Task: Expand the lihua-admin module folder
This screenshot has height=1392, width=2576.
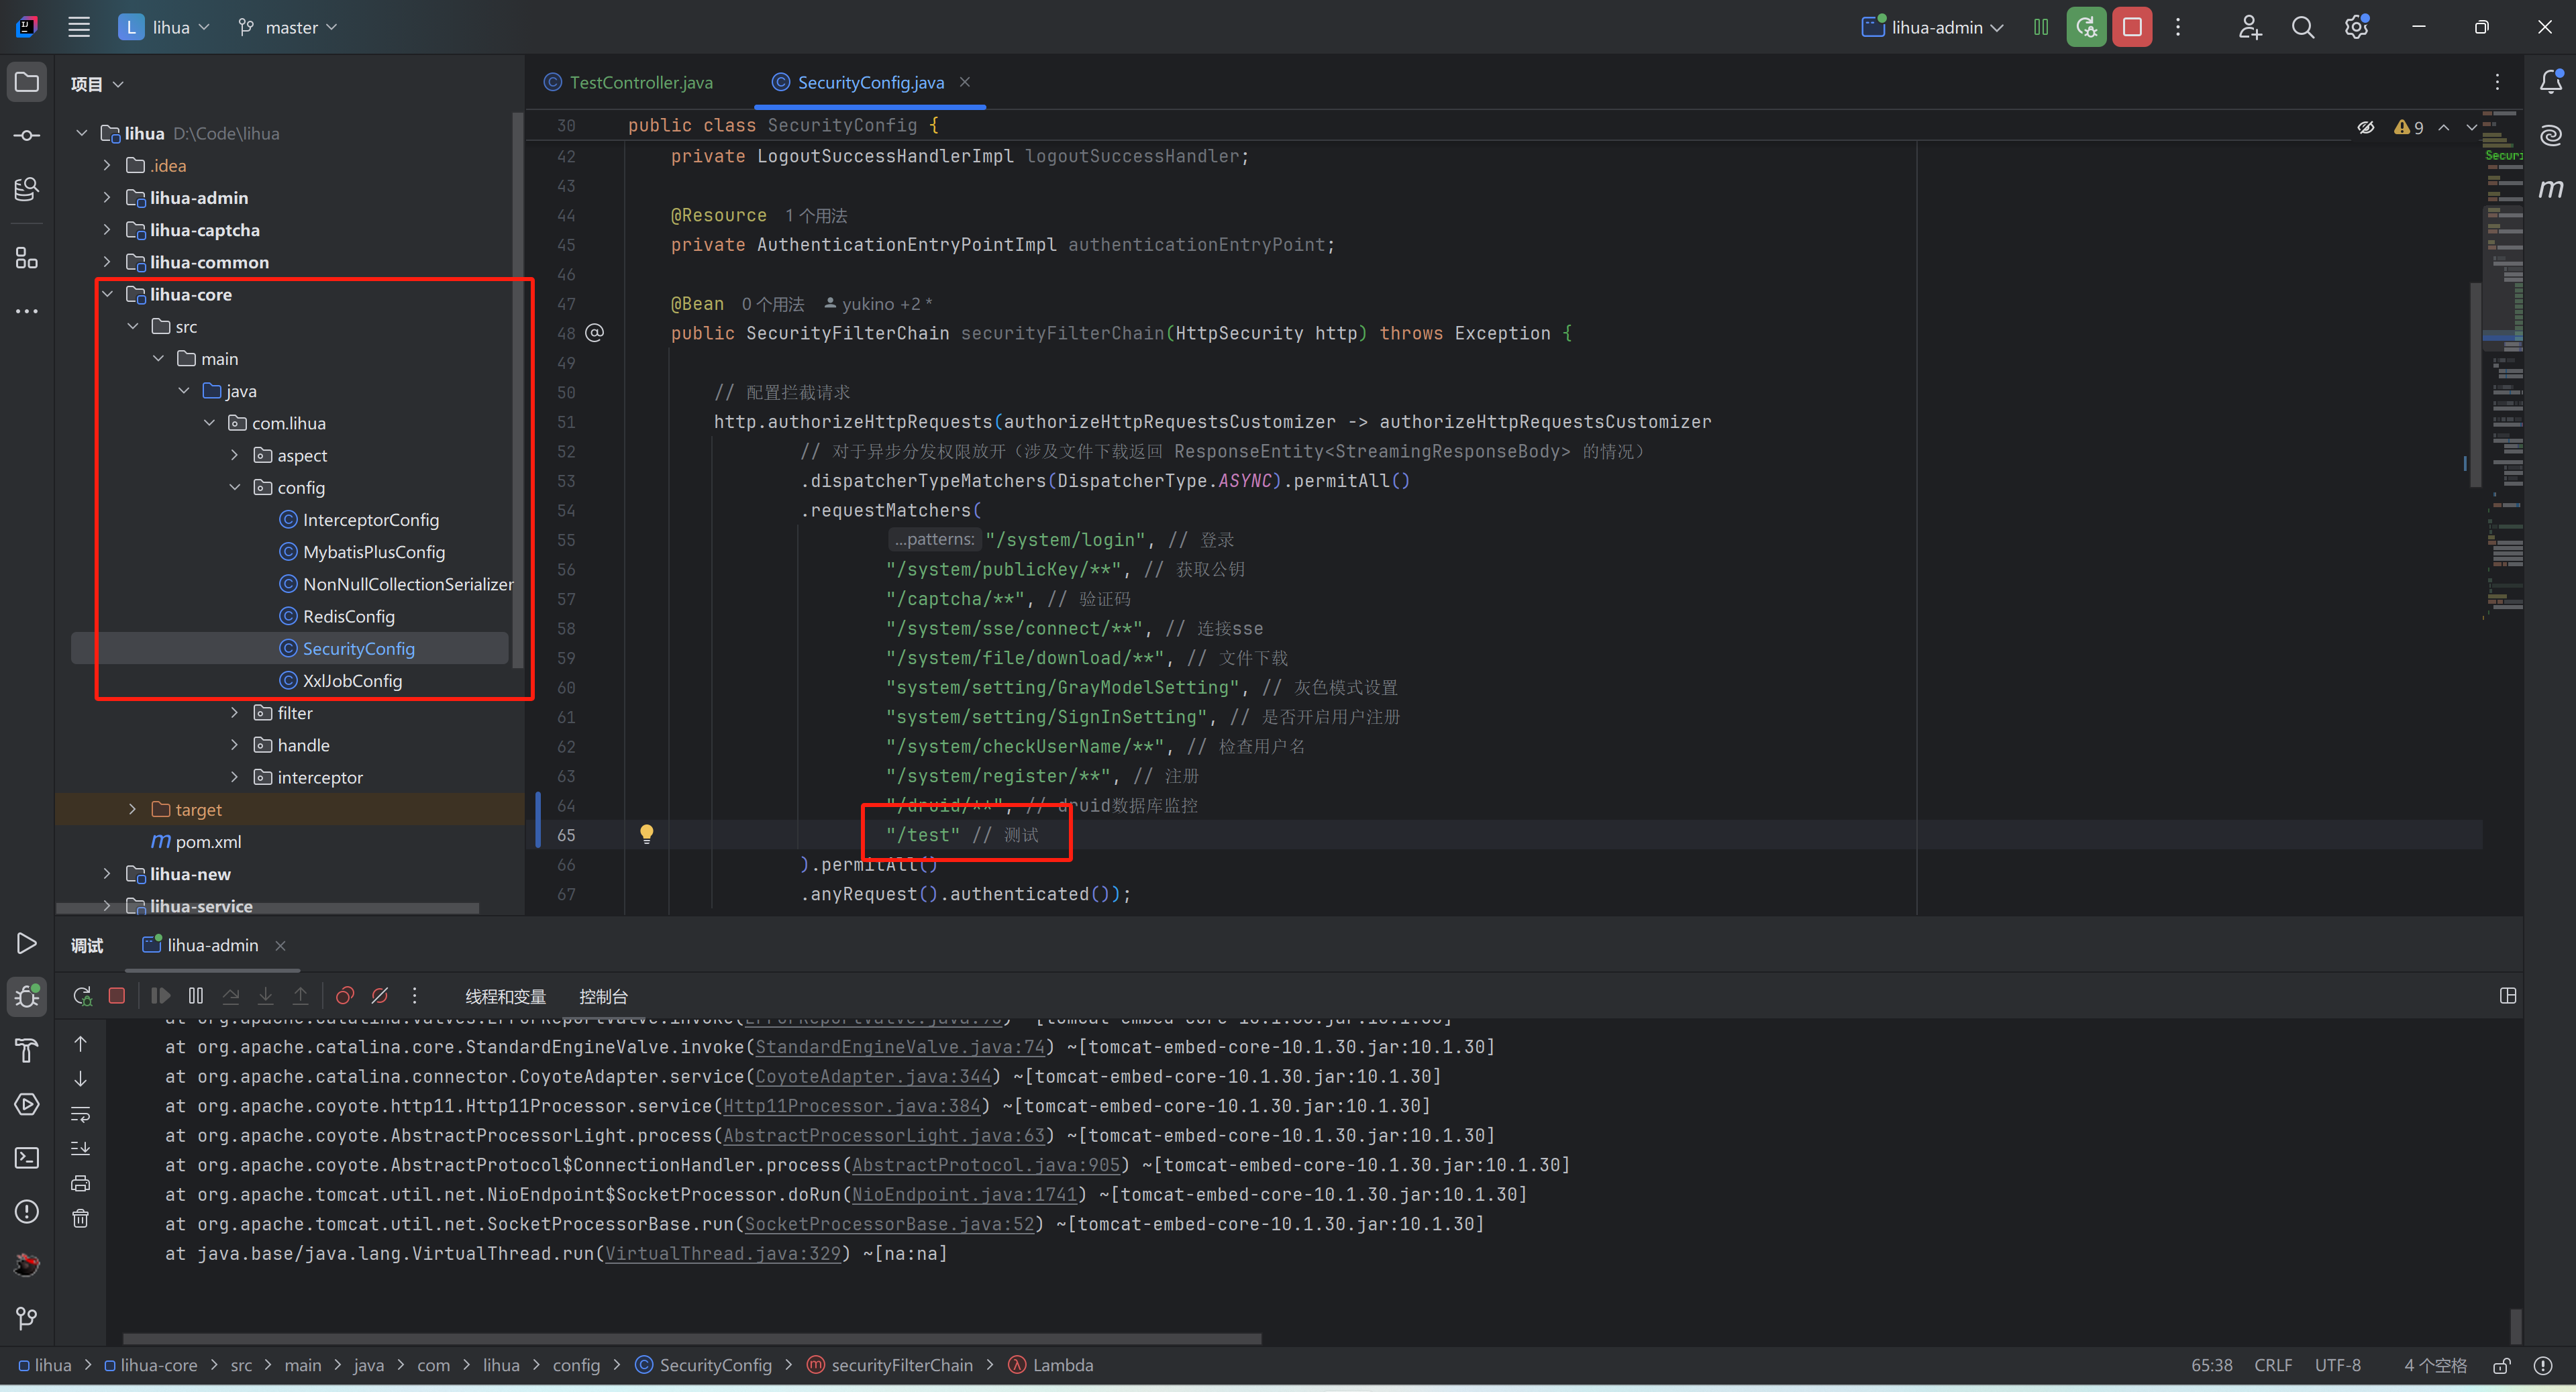Action: point(107,198)
